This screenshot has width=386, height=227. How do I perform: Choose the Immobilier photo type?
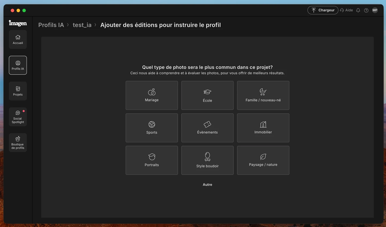coord(263,128)
